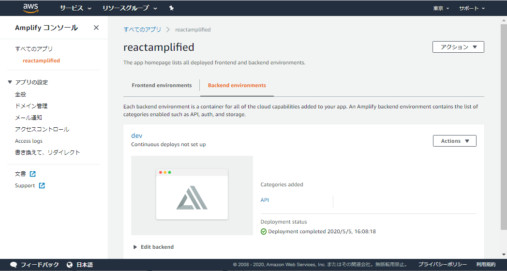Expand the Edit backend section
The image size is (507, 271).
click(154, 247)
